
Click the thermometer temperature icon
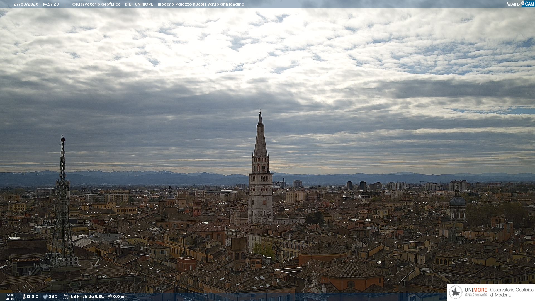tap(24, 297)
